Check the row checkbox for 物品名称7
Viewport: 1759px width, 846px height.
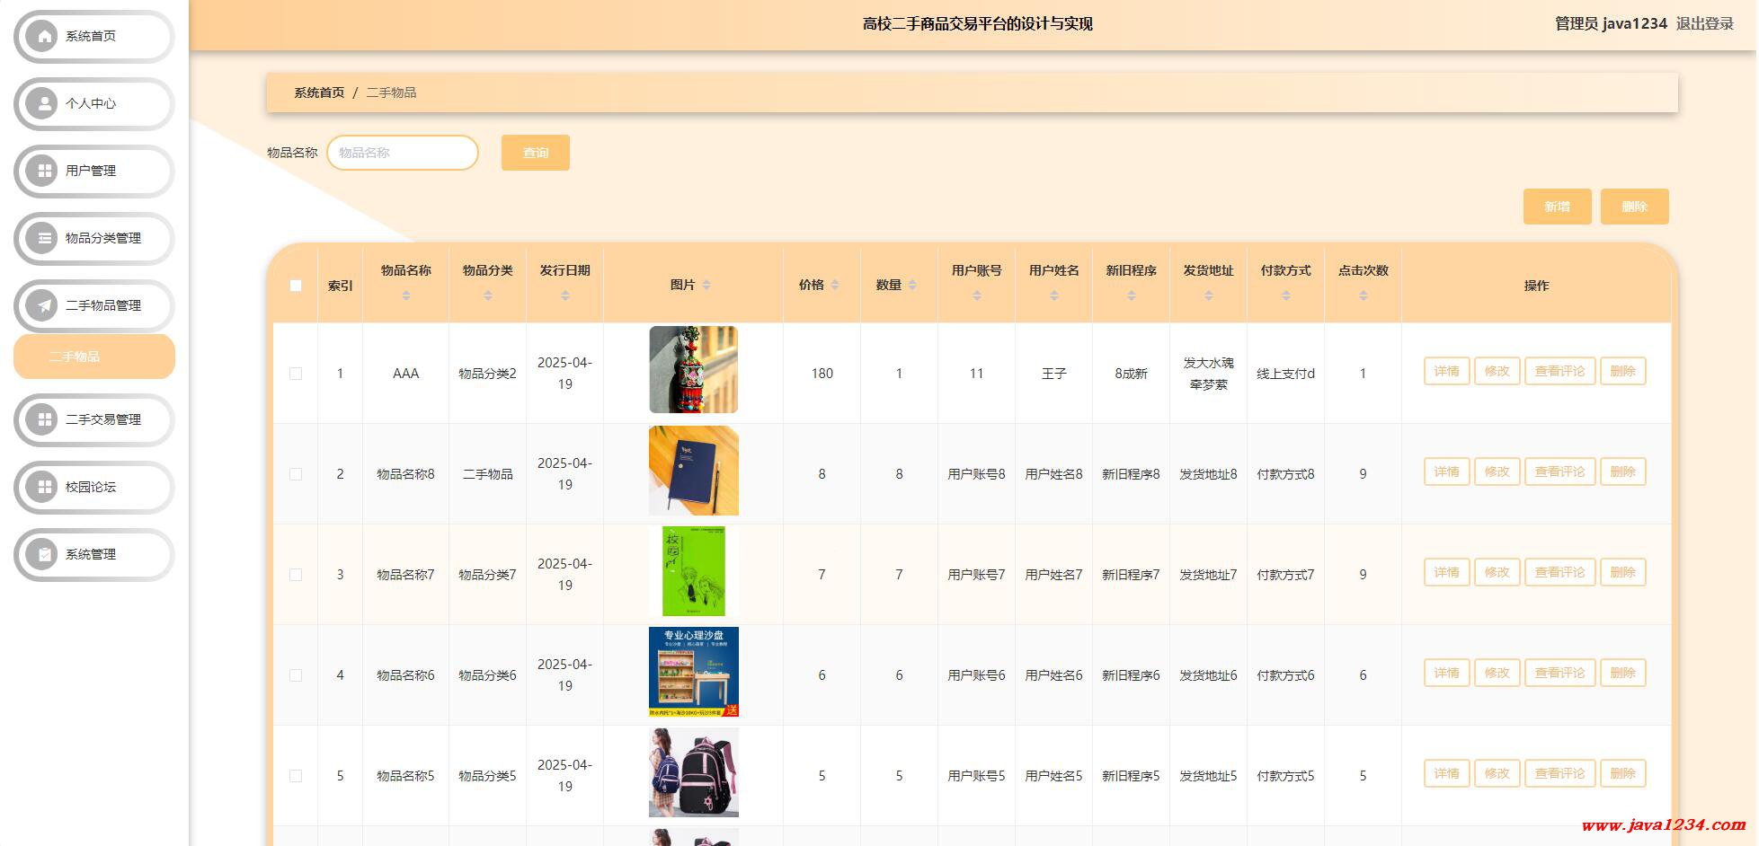(296, 575)
